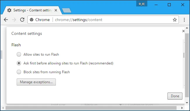Go back using the back arrow
This screenshot has width=190, height=111.
coord(6,20)
